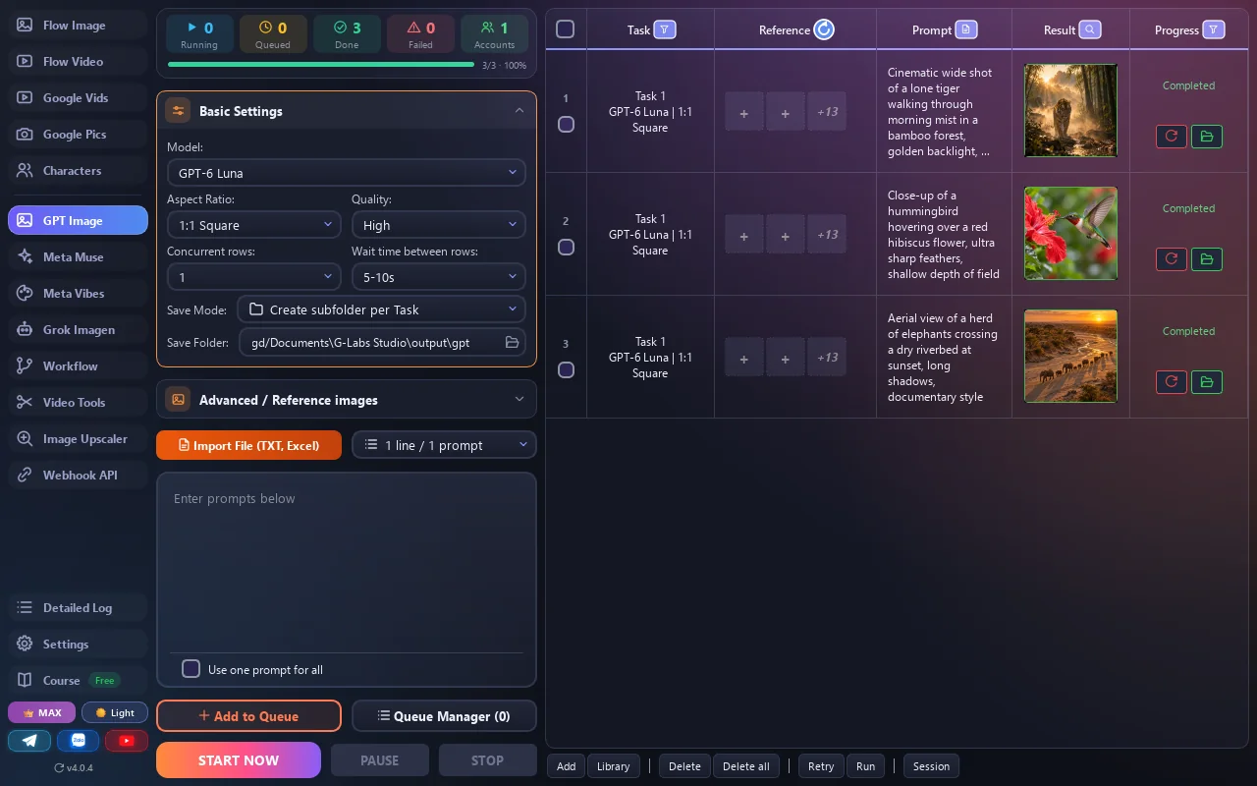The width and height of the screenshot is (1257, 786).
Task: Click the Telegram icon button
Action: tap(29, 741)
